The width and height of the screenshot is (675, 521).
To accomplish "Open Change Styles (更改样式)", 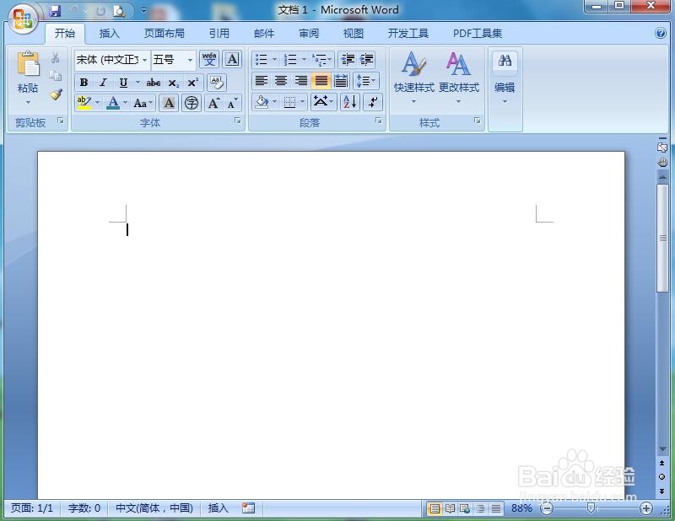I will click(459, 77).
